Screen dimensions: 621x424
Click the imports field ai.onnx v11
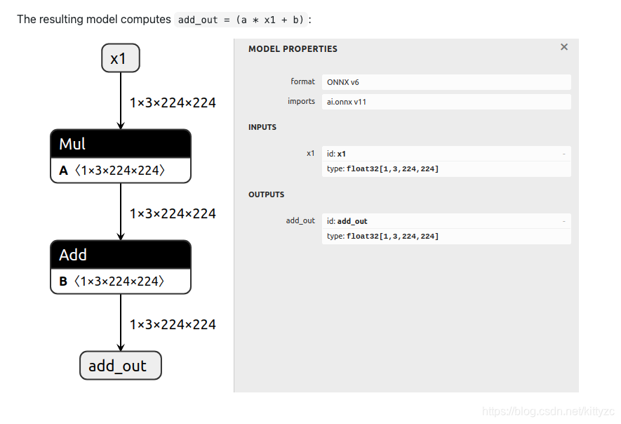(446, 102)
